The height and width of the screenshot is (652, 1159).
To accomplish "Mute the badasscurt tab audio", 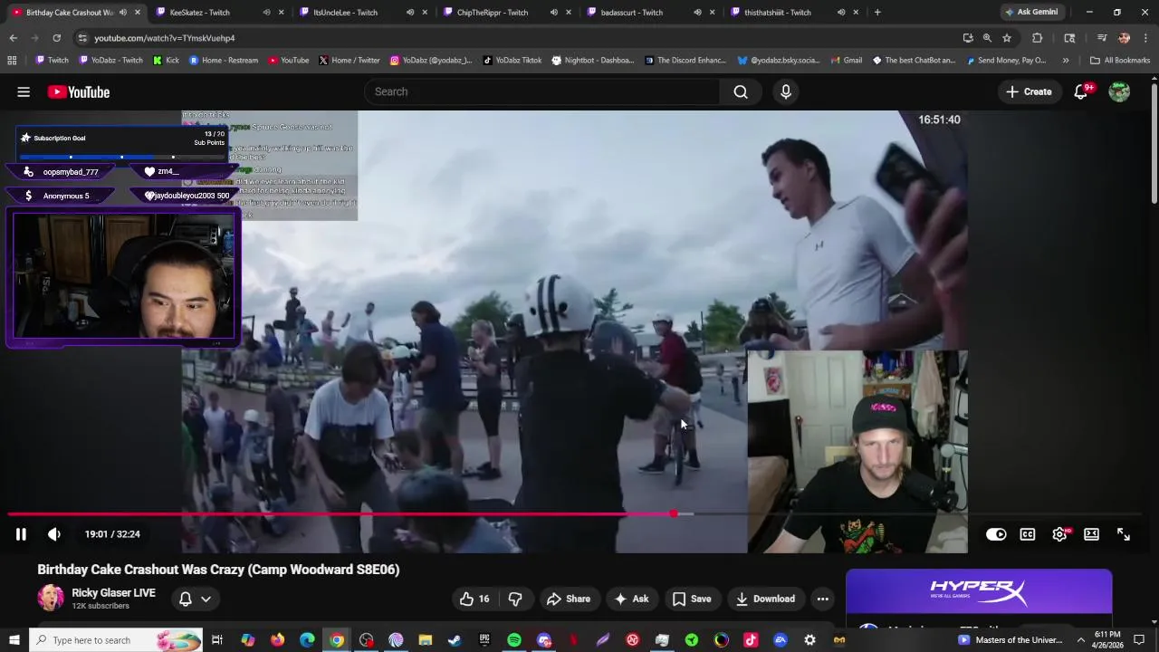I will click(x=697, y=13).
